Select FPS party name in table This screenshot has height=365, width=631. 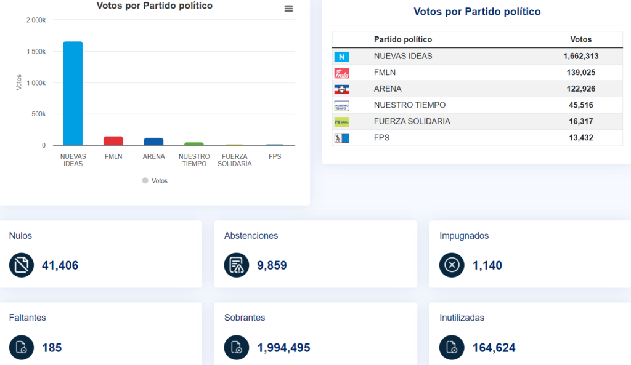(x=381, y=137)
